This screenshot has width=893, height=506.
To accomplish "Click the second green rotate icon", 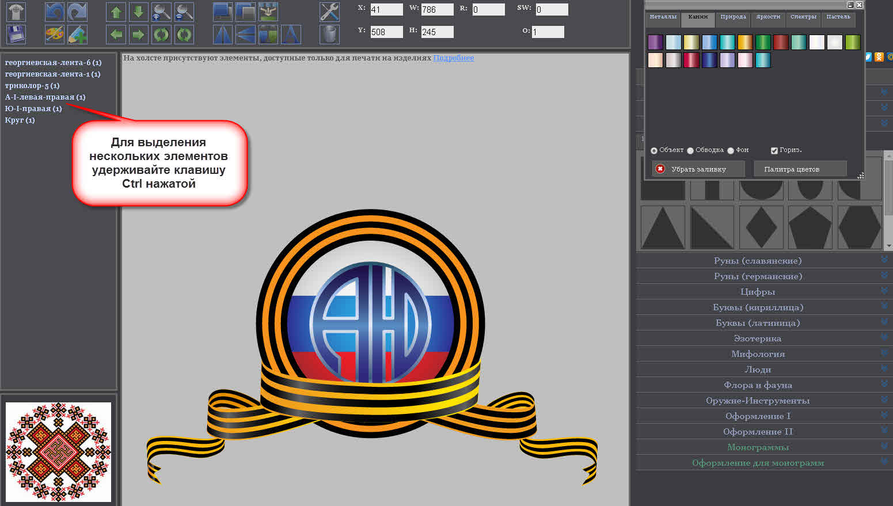I will click(x=184, y=35).
